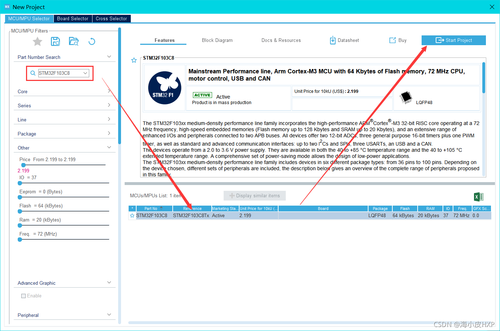This screenshot has height=331, width=500.
Task: Open the Datasheet
Action: pyautogui.click(x=344, y=40)
